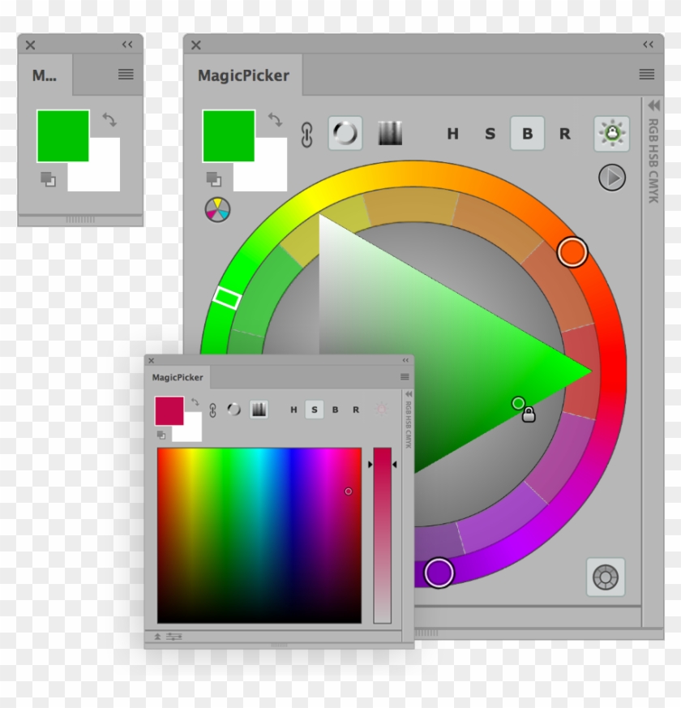This screenshot has width=681, height=708.
Task: Reset default colors icon in front floating panel
Action: point(161,435)
